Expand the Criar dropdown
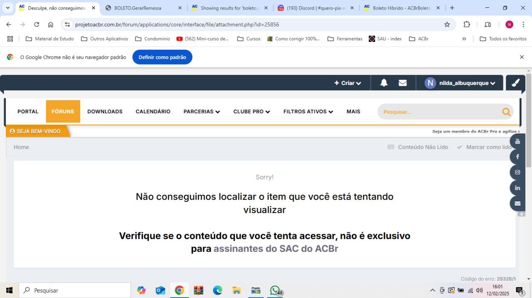Viewport: 532px width, 298px height. pos(347,83)
